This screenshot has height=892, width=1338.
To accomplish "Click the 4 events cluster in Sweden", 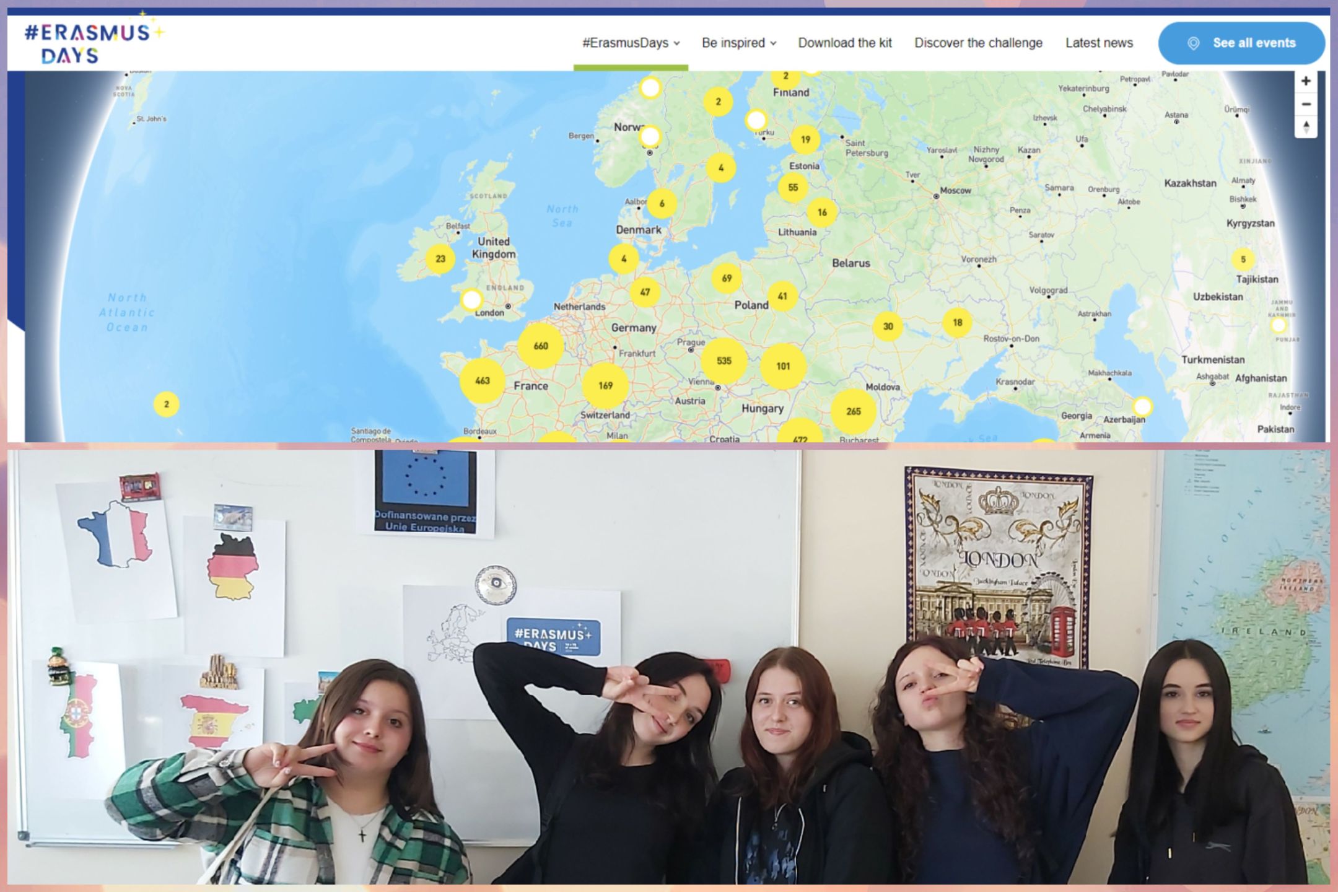I will (x=721, y=167).
